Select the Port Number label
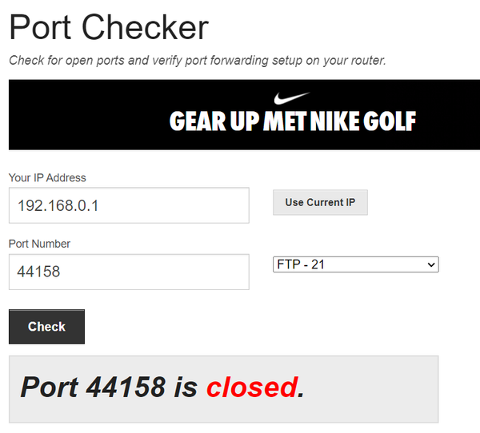The height and width of the screenshot is (433, 480). (x=40, y=244)
